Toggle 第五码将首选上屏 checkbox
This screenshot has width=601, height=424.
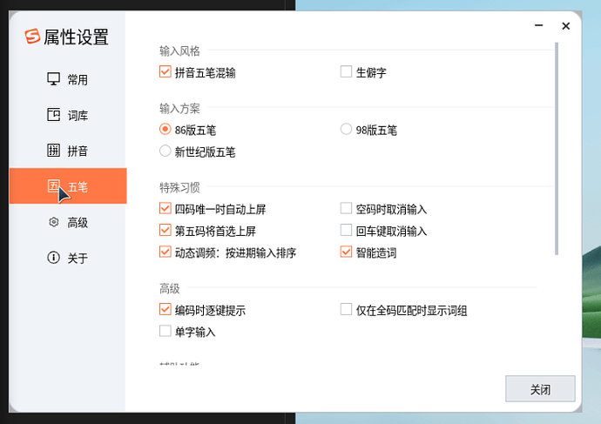click(165, 230)
